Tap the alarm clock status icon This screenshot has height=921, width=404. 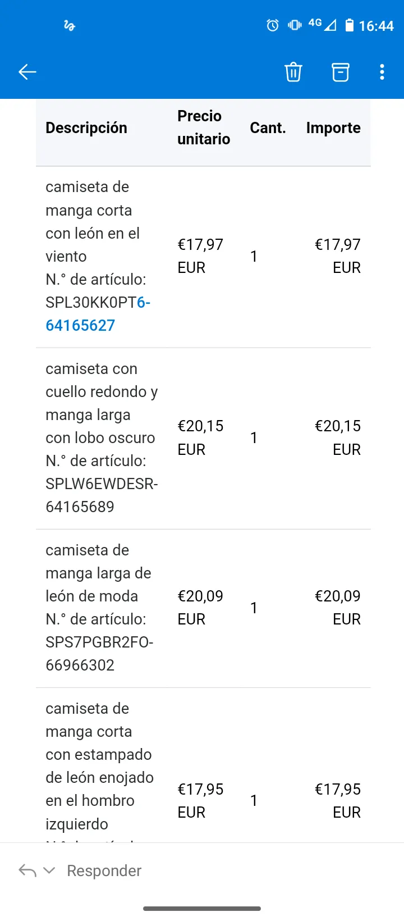click(x=273, y=25)
